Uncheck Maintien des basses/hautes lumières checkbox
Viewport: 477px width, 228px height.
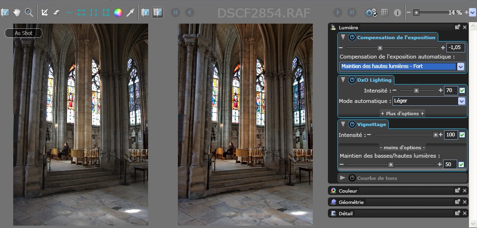[461, 164]
